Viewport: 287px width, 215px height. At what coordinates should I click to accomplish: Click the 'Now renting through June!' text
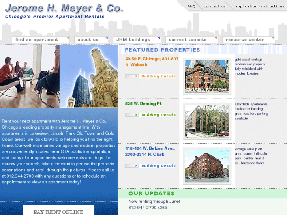tap(154, 202)
